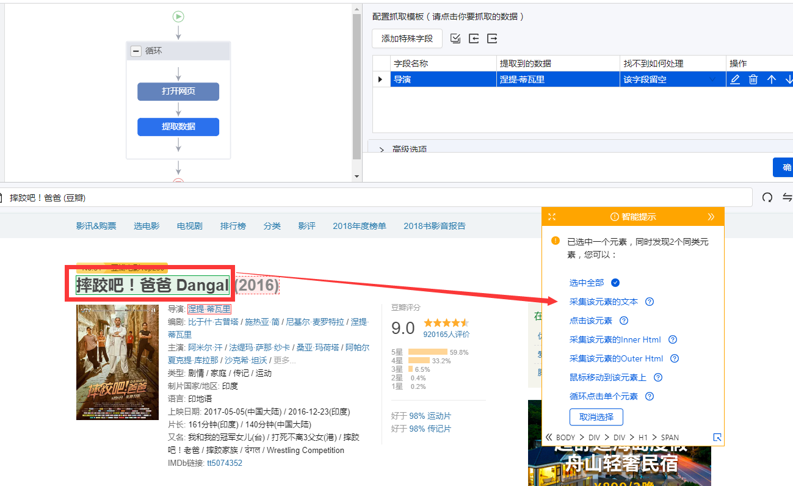Choose 采集该元素的Inner Html
The height and width of the screenshot is (486, 793).
click(615, 339)
